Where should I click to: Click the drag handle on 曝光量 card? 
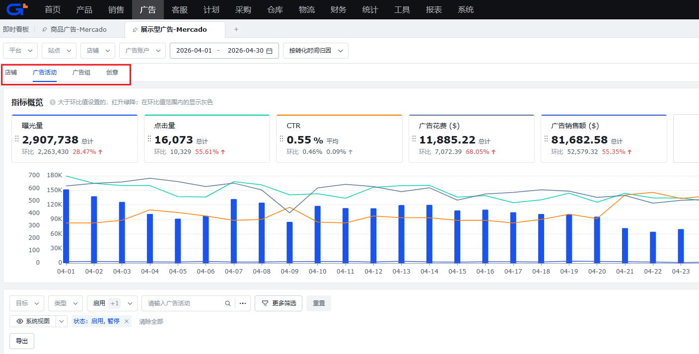17,139
